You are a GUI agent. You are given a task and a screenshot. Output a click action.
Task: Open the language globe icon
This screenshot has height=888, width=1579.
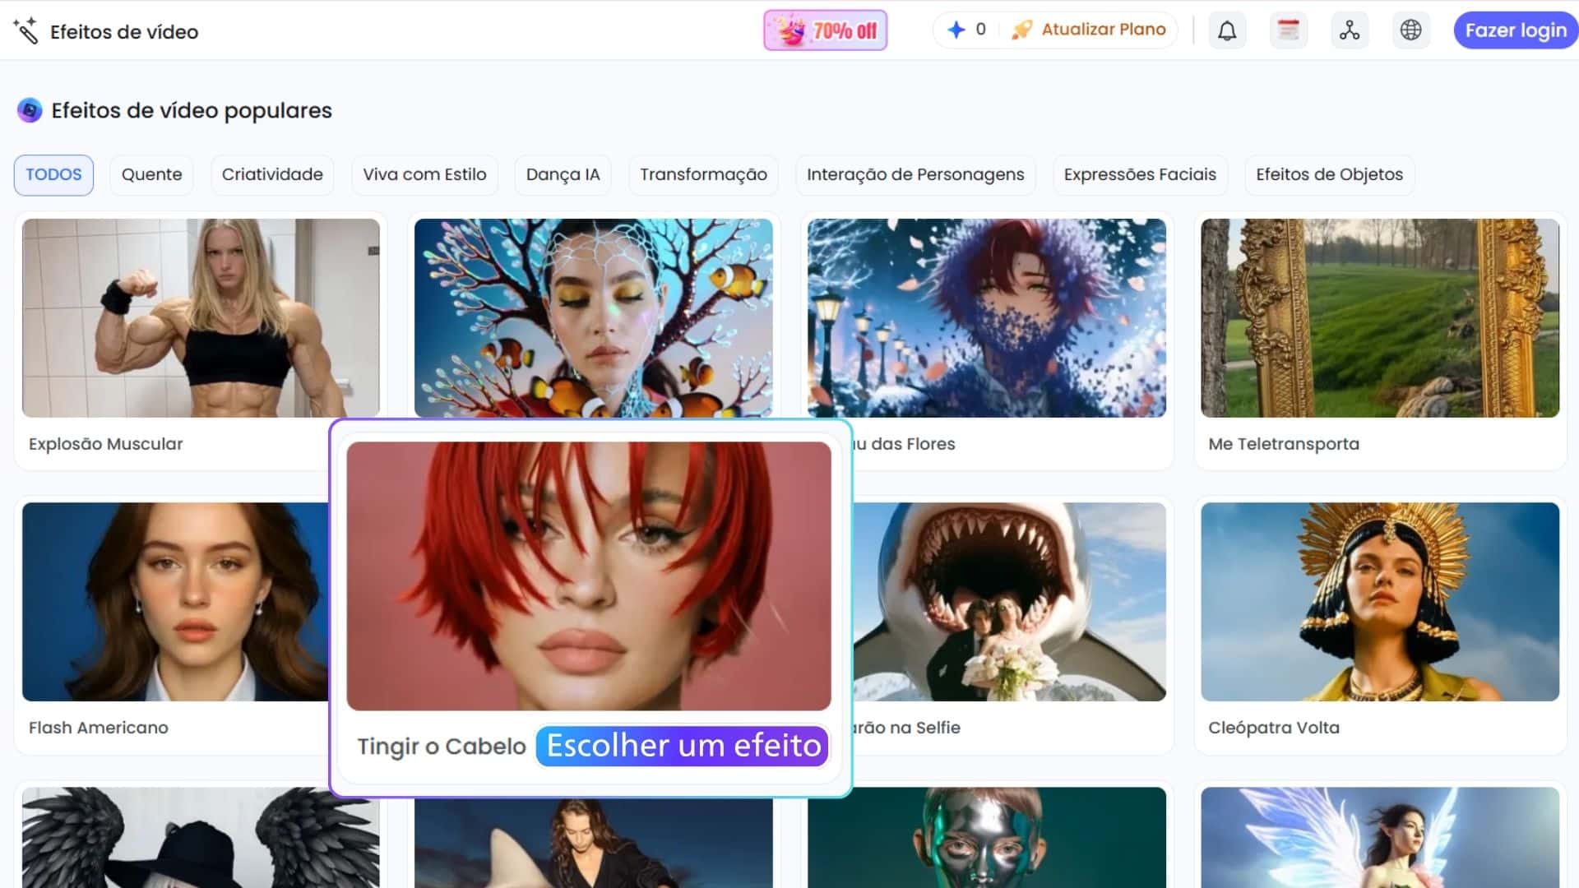pyautogui.click(x=1410, y=30)
